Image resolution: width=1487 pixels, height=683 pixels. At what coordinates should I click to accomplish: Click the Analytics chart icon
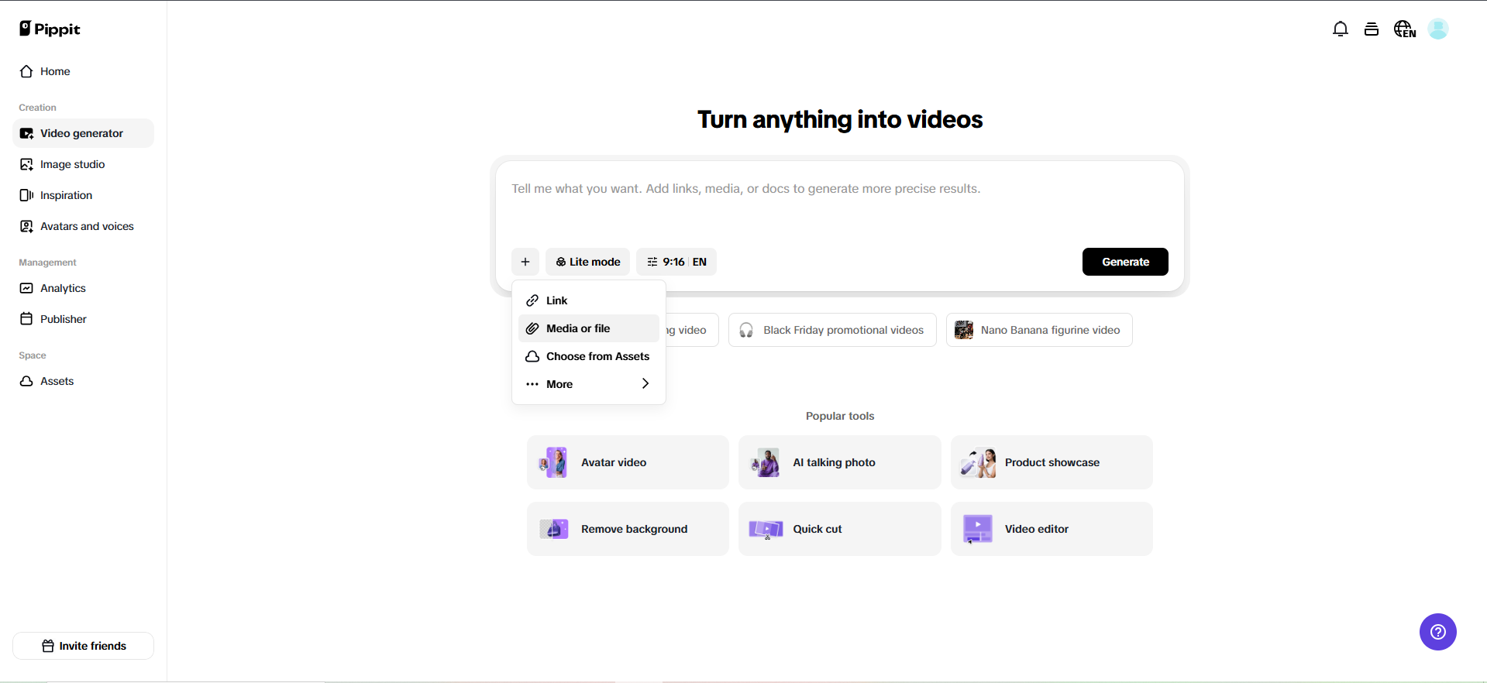pos(26,288)
